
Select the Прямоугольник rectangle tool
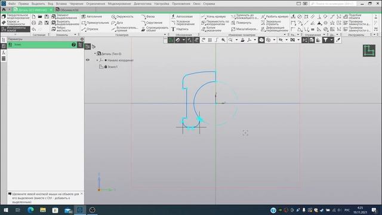(95, 23)
